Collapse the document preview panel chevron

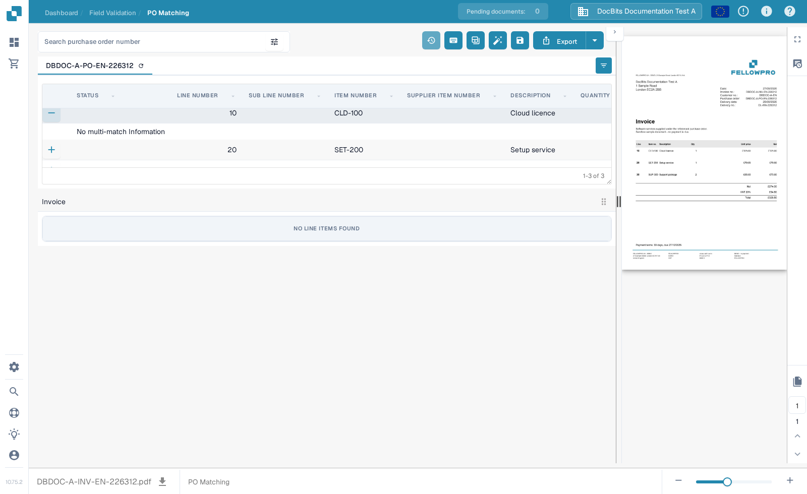pyautogui.click(x=615, y=32)
